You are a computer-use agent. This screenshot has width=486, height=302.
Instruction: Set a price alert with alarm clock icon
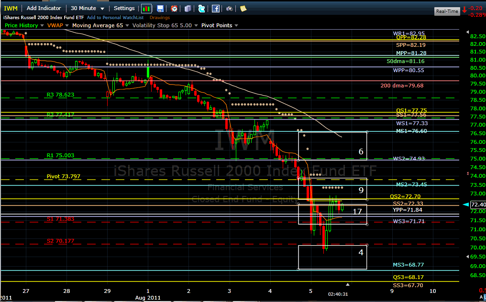174,9
